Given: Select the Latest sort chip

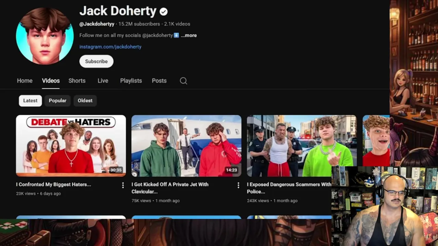Looking at the screenshot, I should tap(30, 100).
